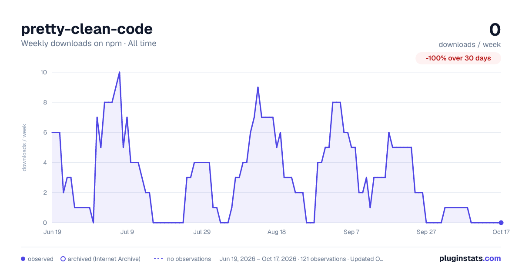Select the pretty-clean-code title
This screenshot has width=522, height=274.
pos(87,29)
